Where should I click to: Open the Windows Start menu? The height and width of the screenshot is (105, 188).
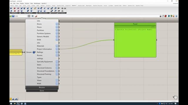click(11, 104)
